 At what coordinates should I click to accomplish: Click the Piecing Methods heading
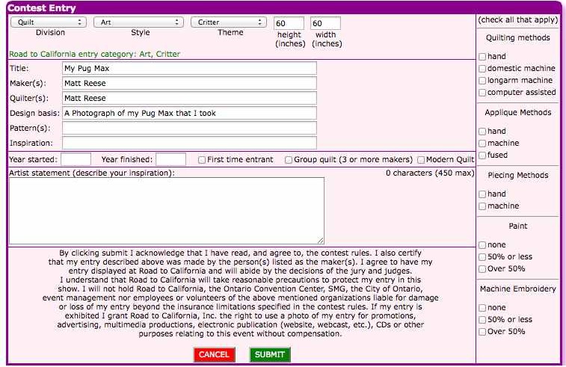coord(518,176)
